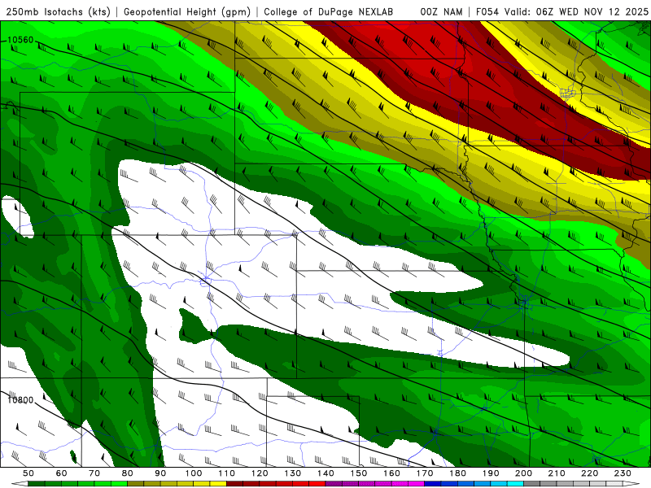Click the 100 knot scale label
The height and width of the screenshot is (488, 651).
click(194, 473)
